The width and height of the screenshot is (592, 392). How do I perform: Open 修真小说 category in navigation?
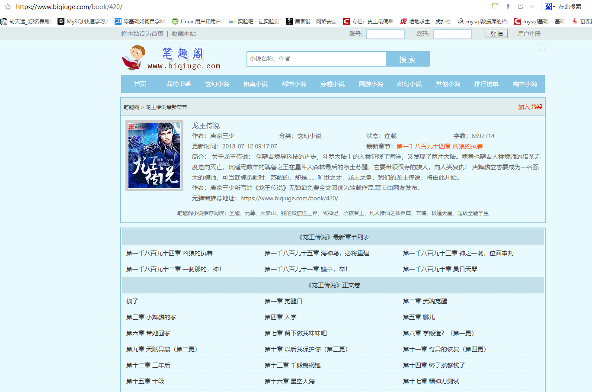click(256, 84)
